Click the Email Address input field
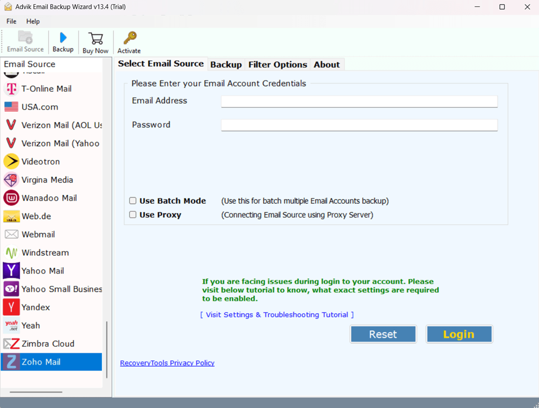The image size is (539, 408). 359,101
